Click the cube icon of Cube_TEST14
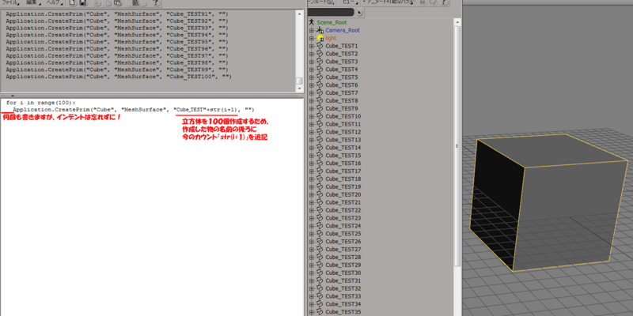Viewport: 633px width, 316px height. coord(320,148)
